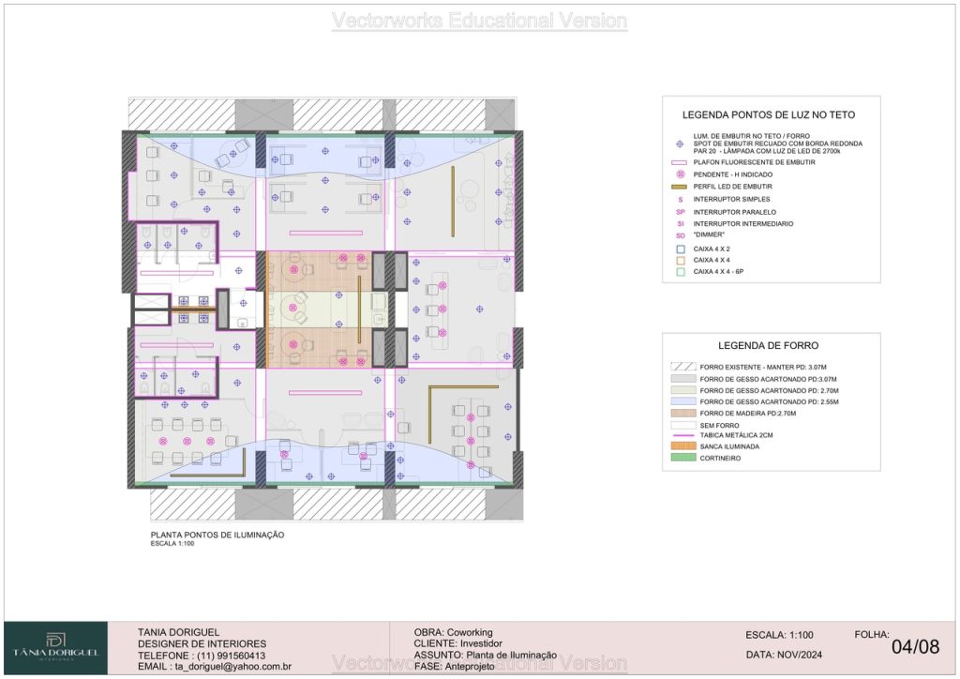Image resolution: width=960 pixels, height=679 pixels.
Task: Click the designer email address in footer
Action: 215,667
